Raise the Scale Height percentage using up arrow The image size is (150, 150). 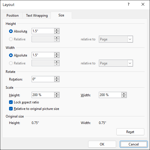tap(56, 94)
